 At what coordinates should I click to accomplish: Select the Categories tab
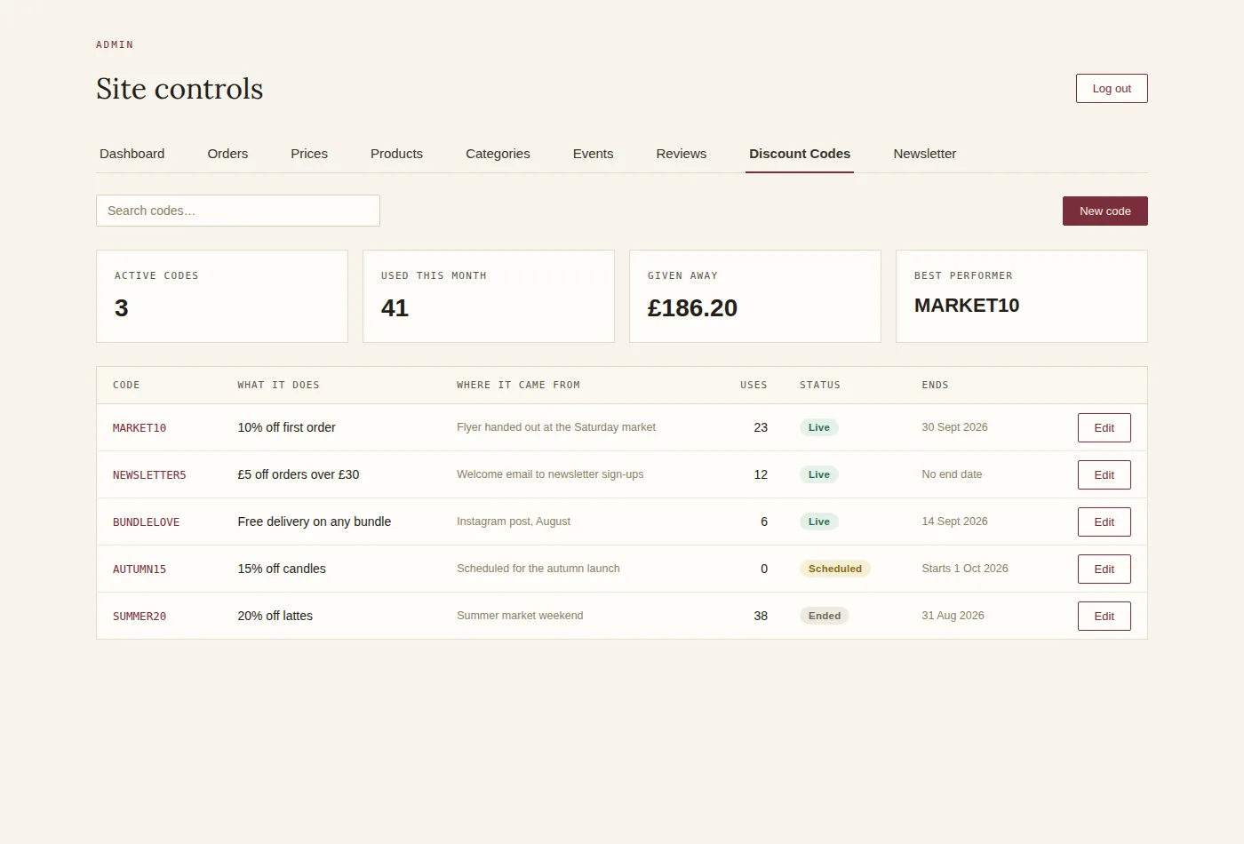click(x=498, y=154)
